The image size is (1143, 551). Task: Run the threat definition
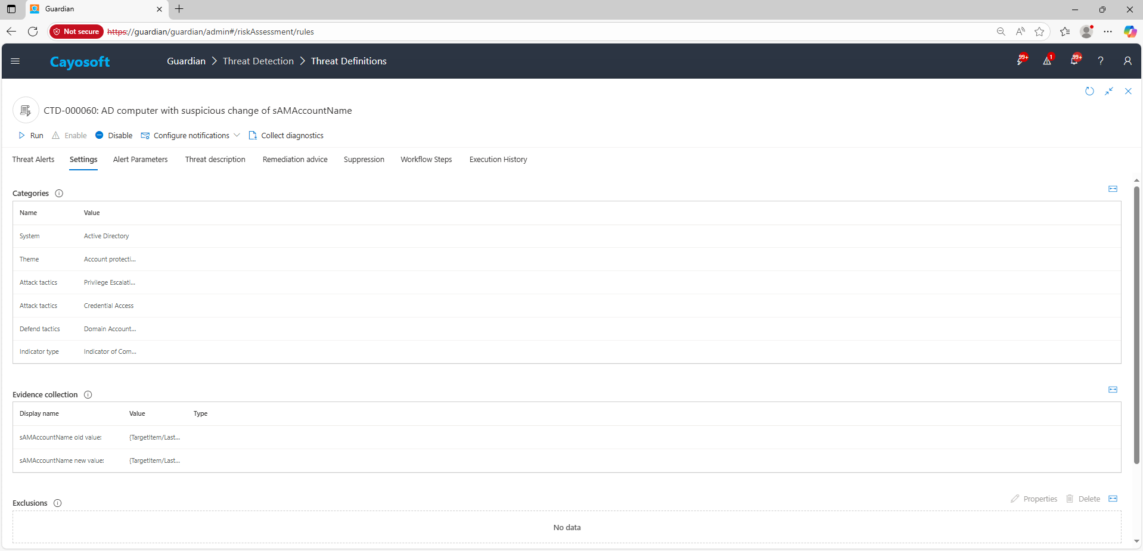click(31, 136)
